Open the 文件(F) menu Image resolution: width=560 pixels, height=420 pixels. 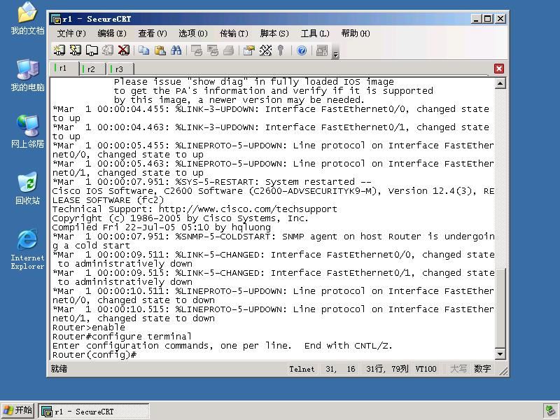click(x=71, y=34)
